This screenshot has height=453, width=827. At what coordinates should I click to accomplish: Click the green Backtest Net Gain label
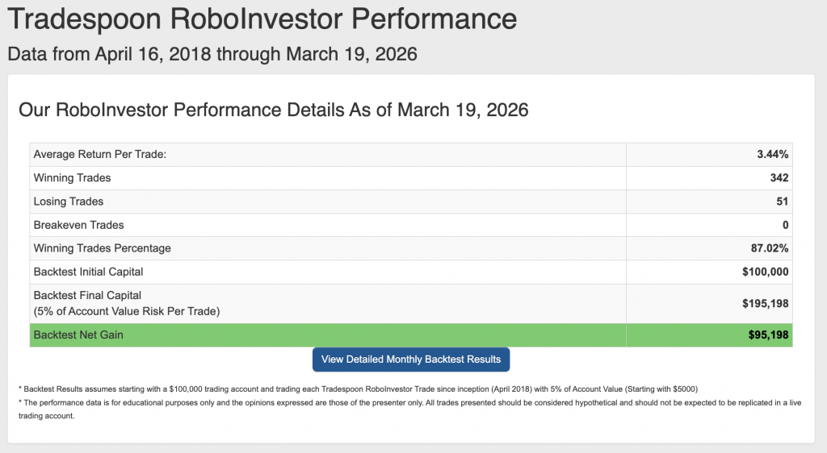click(78, 335)
